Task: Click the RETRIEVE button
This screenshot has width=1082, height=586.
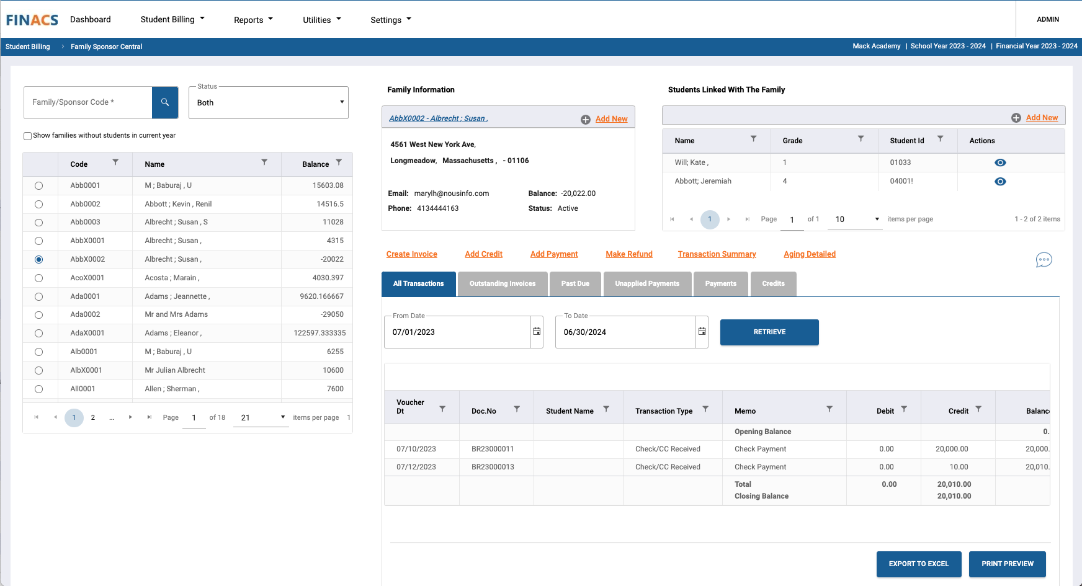Action: click(769, 332)
